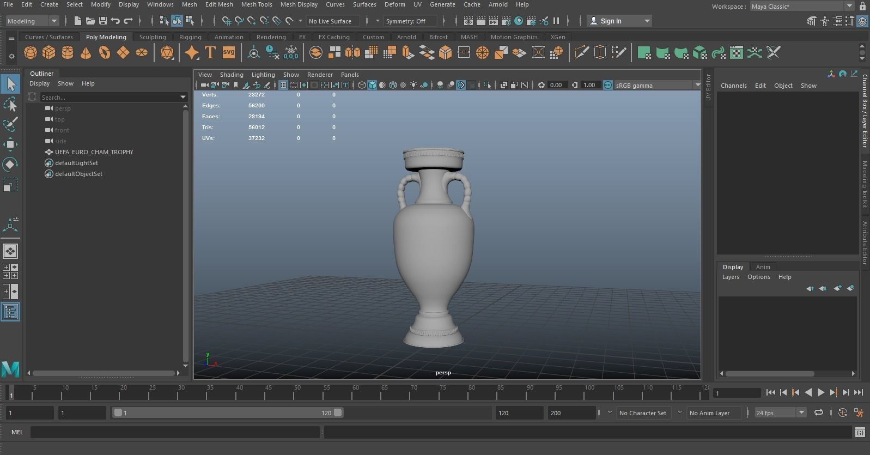Select the Lasso Select tool

10,104
